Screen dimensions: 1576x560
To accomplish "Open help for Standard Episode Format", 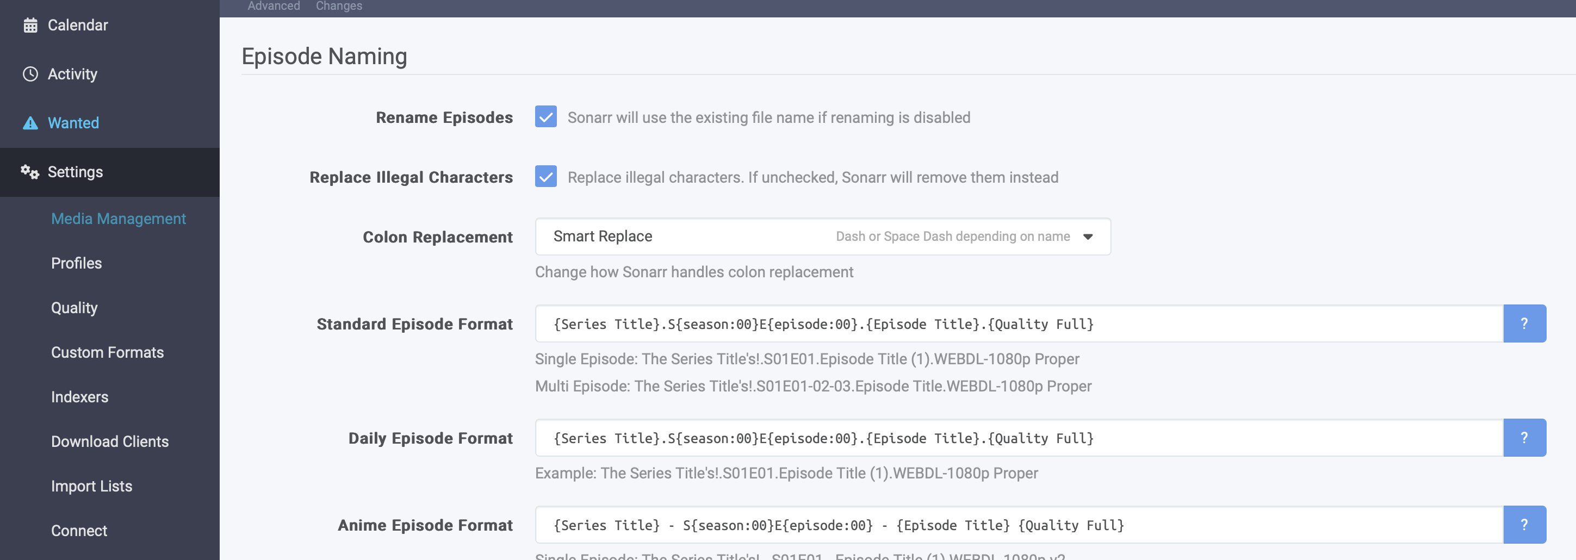I will (x=1523, y=323).
